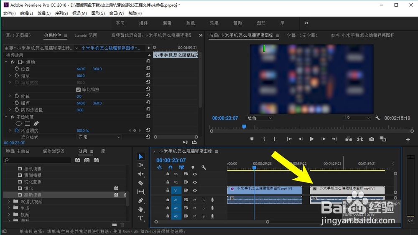Go to Out point in Program monitor
Screen dimensions: 418x235
click(334, 139)
